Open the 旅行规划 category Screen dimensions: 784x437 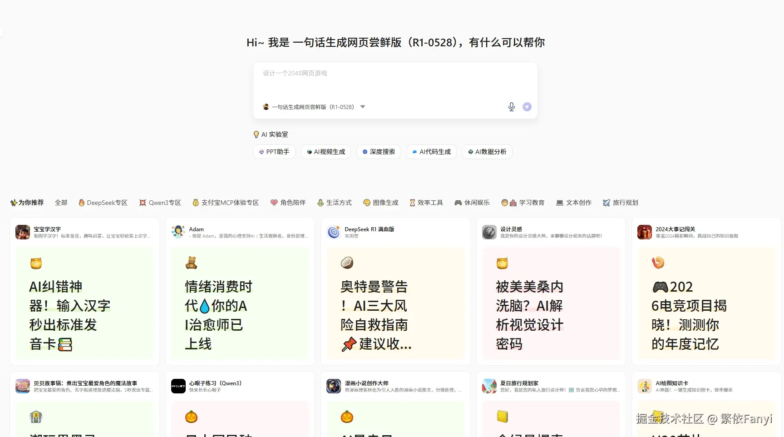coord(620,203)
